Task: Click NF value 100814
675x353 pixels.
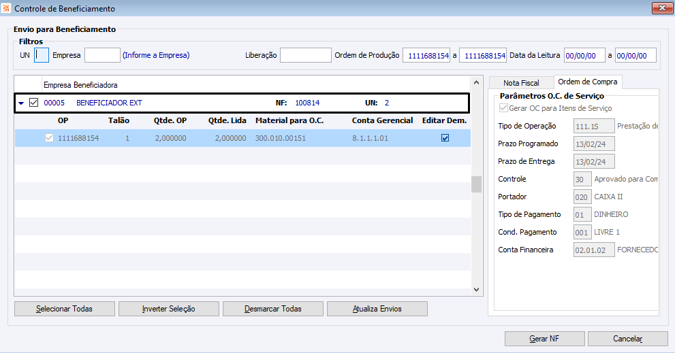Action: (307, 103)
